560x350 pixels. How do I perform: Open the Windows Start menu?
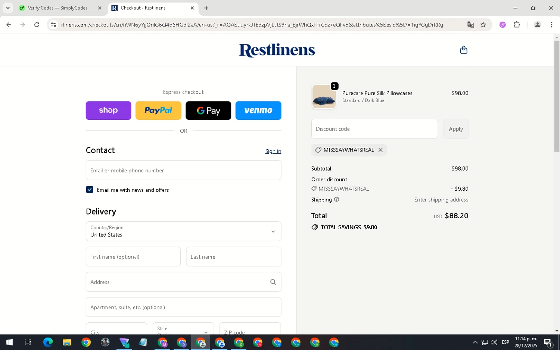[x=9, y=342]
